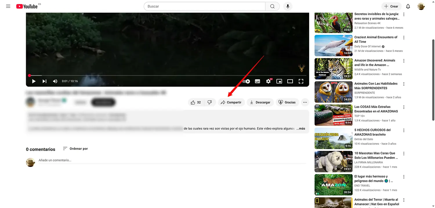This screenshot has width=435, height=208.
Task: Activate Miniplayer mode icon
Action: pyautogui.click(x=279, y=81)
